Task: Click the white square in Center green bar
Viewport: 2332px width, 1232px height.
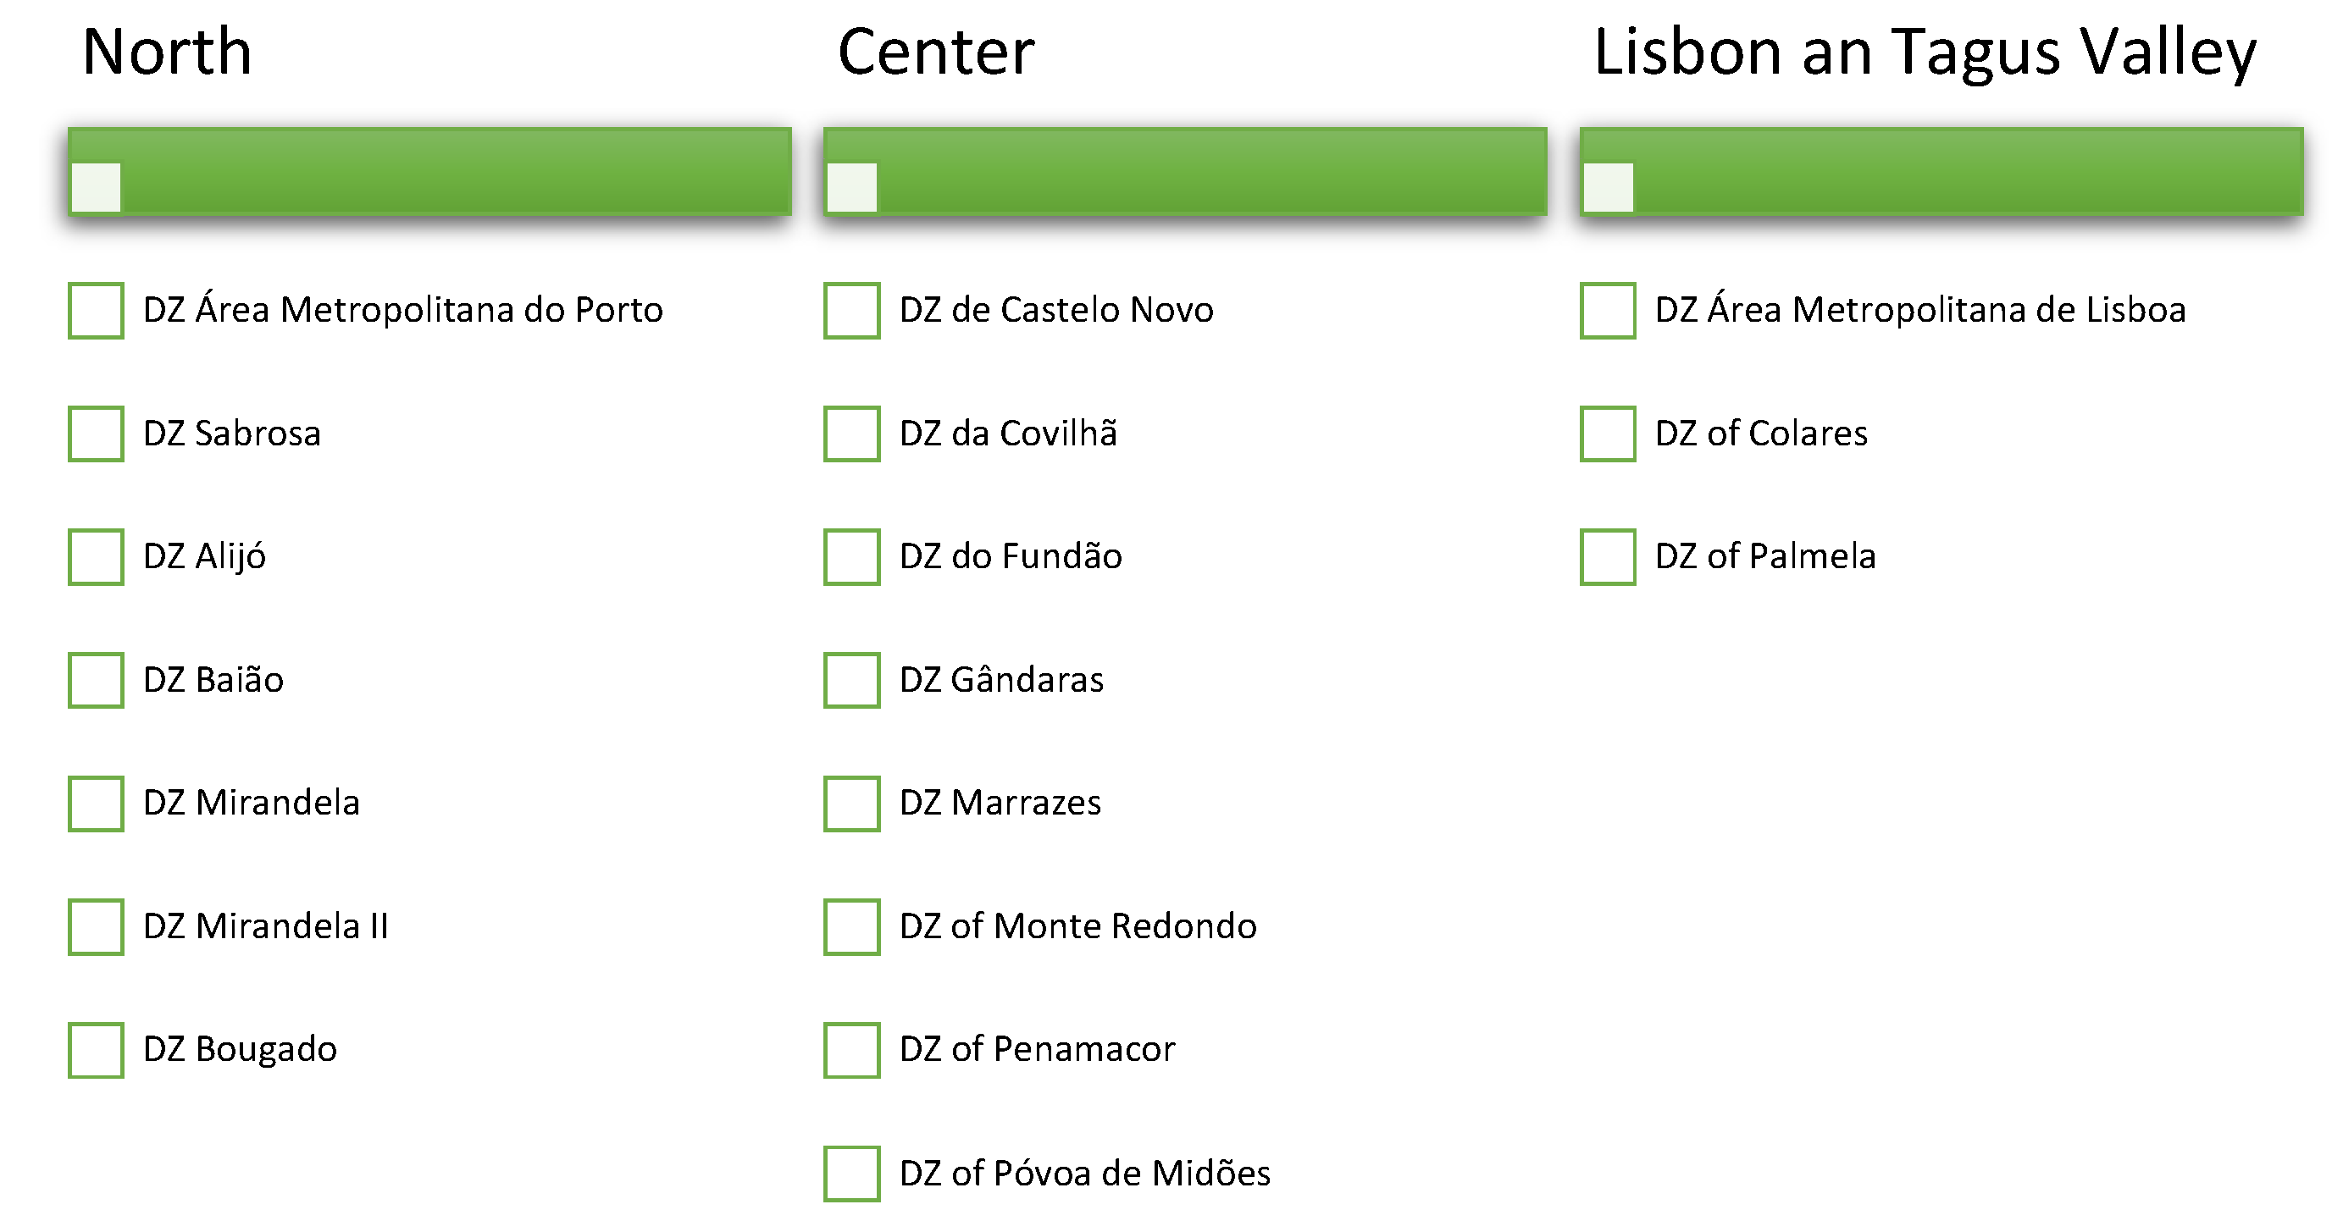Action: click(852, 187)
